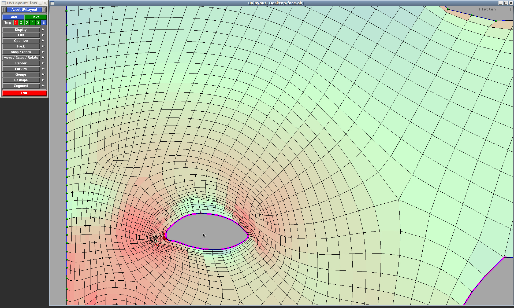Click the small button left of About UVLayout
The width and height of the screenshot is (514, 308).
pyautogui.click(x=4, y=10)
